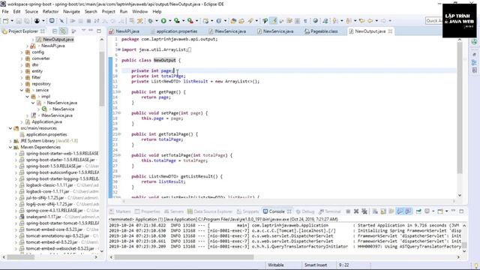Click the Previous Annotation toolbar icon
This screenshot has width=480, height=270.
pos(348,21)
